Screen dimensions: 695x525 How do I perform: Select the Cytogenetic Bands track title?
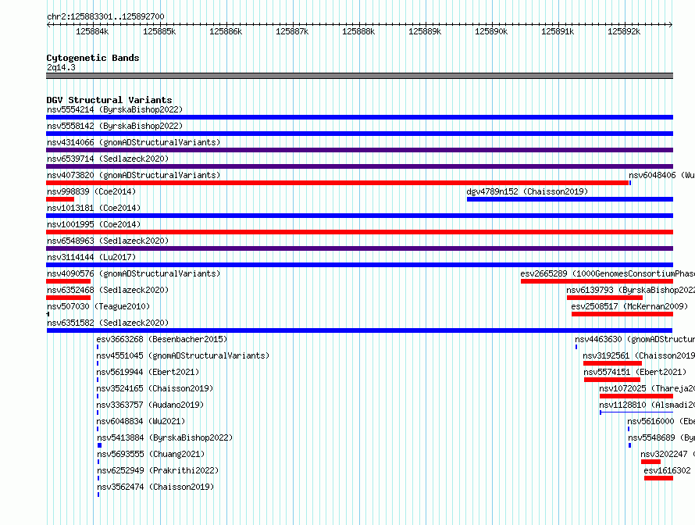pos(93,58)
